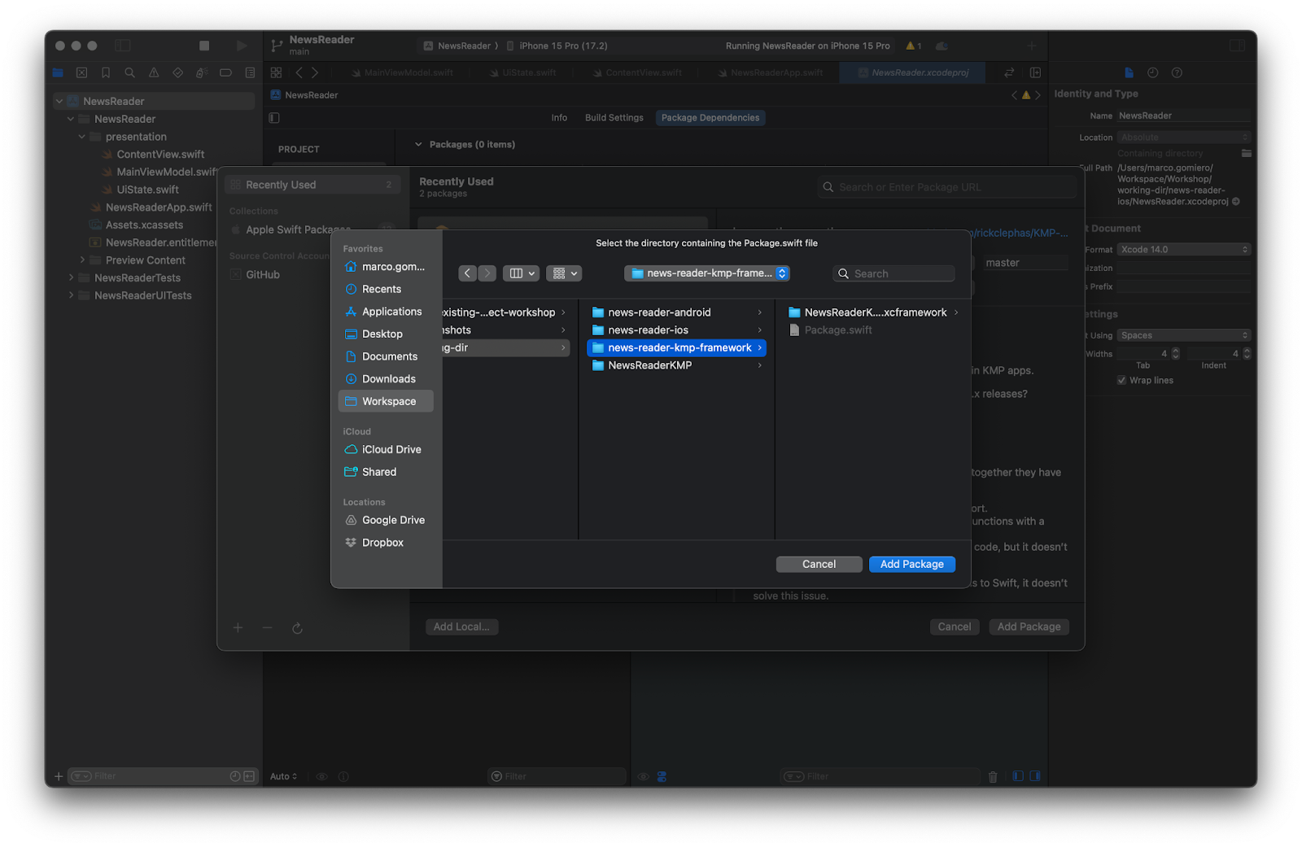Stop the running NewsReader app
Viewport: 1302px width, 847px height.
204,46
